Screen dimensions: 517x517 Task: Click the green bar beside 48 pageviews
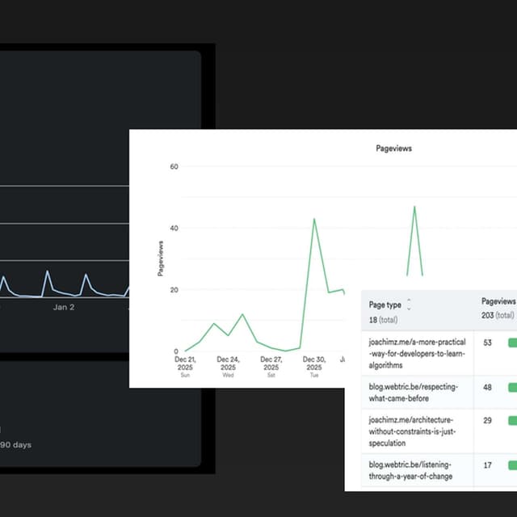click(x=512, y=388)
